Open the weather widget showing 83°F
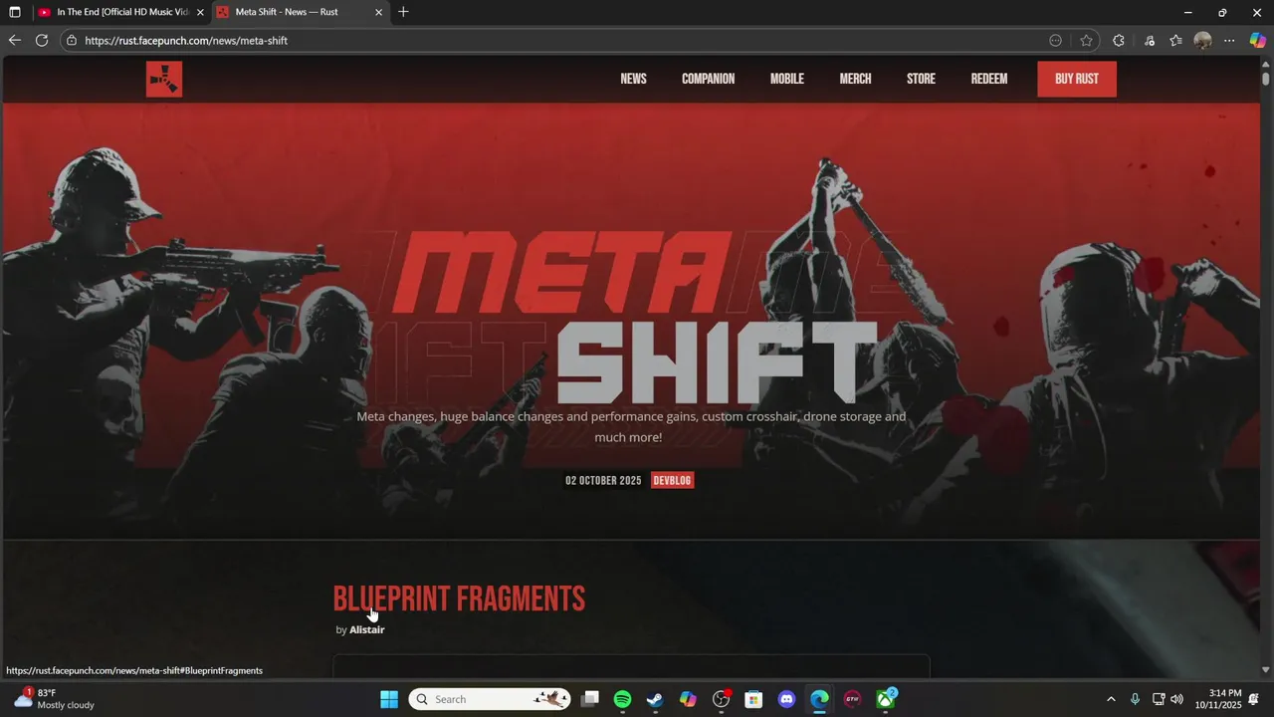1274x717 pixels. (x=55, y=699)
